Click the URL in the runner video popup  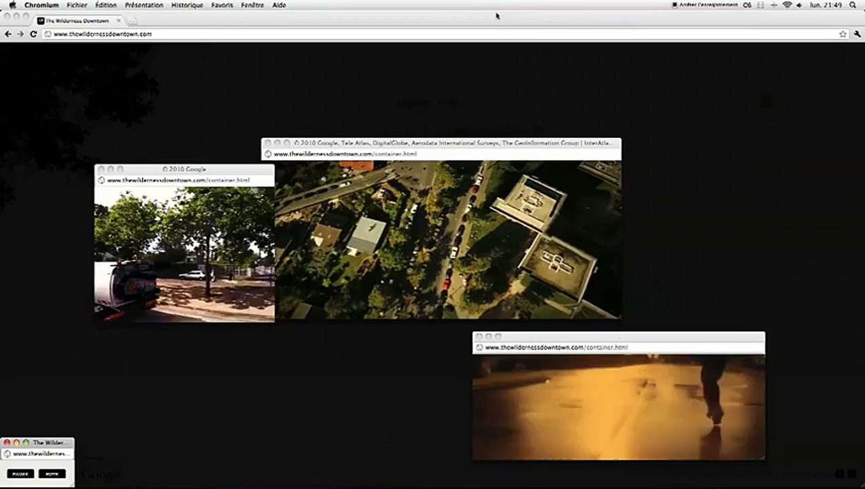556,347
